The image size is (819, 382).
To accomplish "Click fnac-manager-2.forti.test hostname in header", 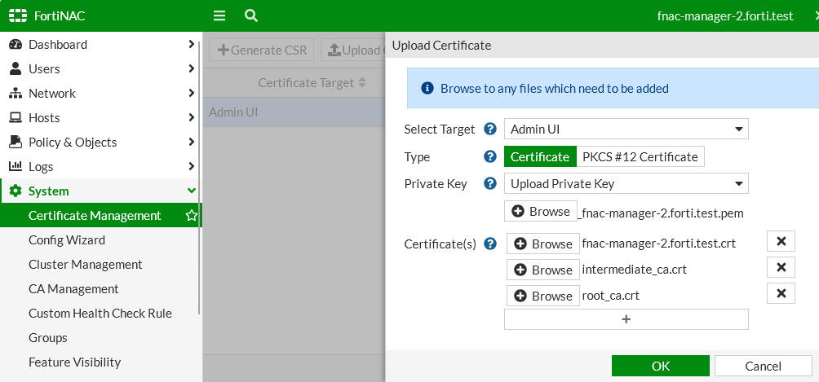I will pos(725,16).
